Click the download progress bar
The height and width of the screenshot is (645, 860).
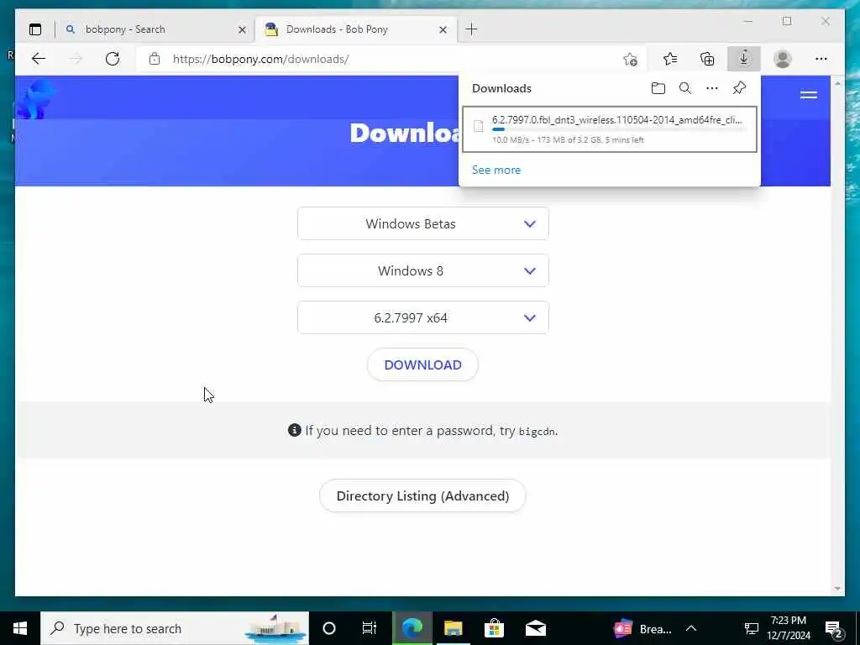618,129
